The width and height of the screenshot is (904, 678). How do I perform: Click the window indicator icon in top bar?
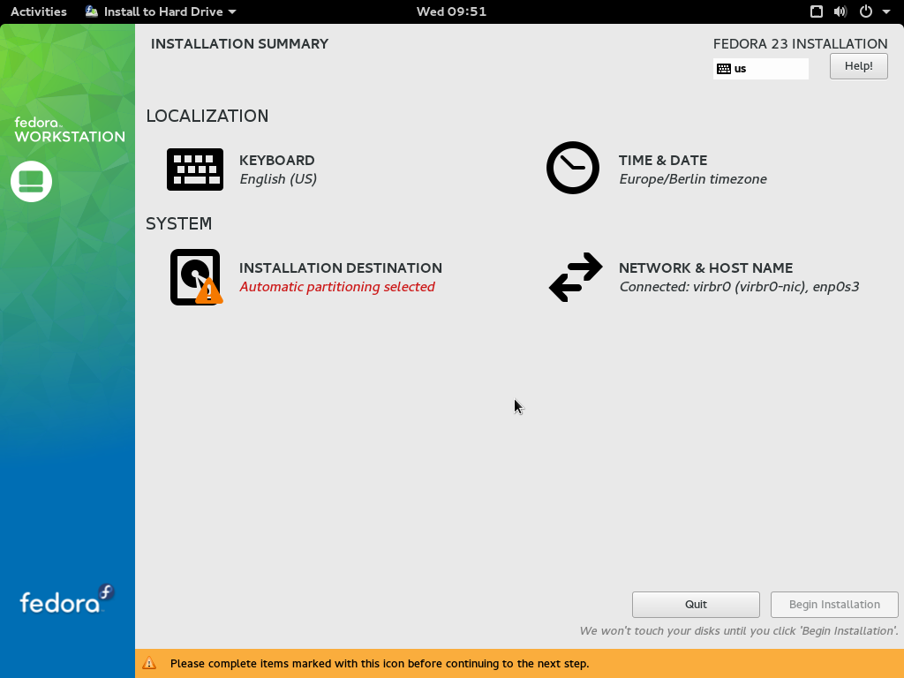coord(817,11)
